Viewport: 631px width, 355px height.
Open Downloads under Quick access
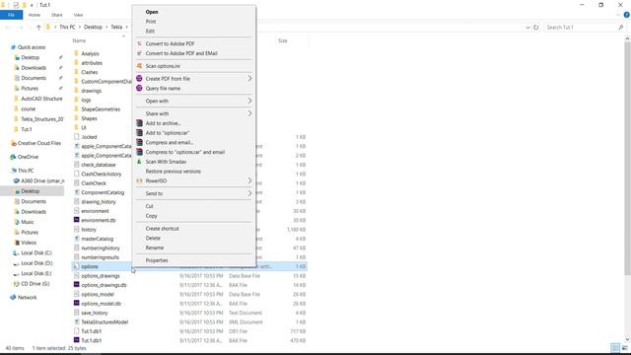tap(34, 68)
